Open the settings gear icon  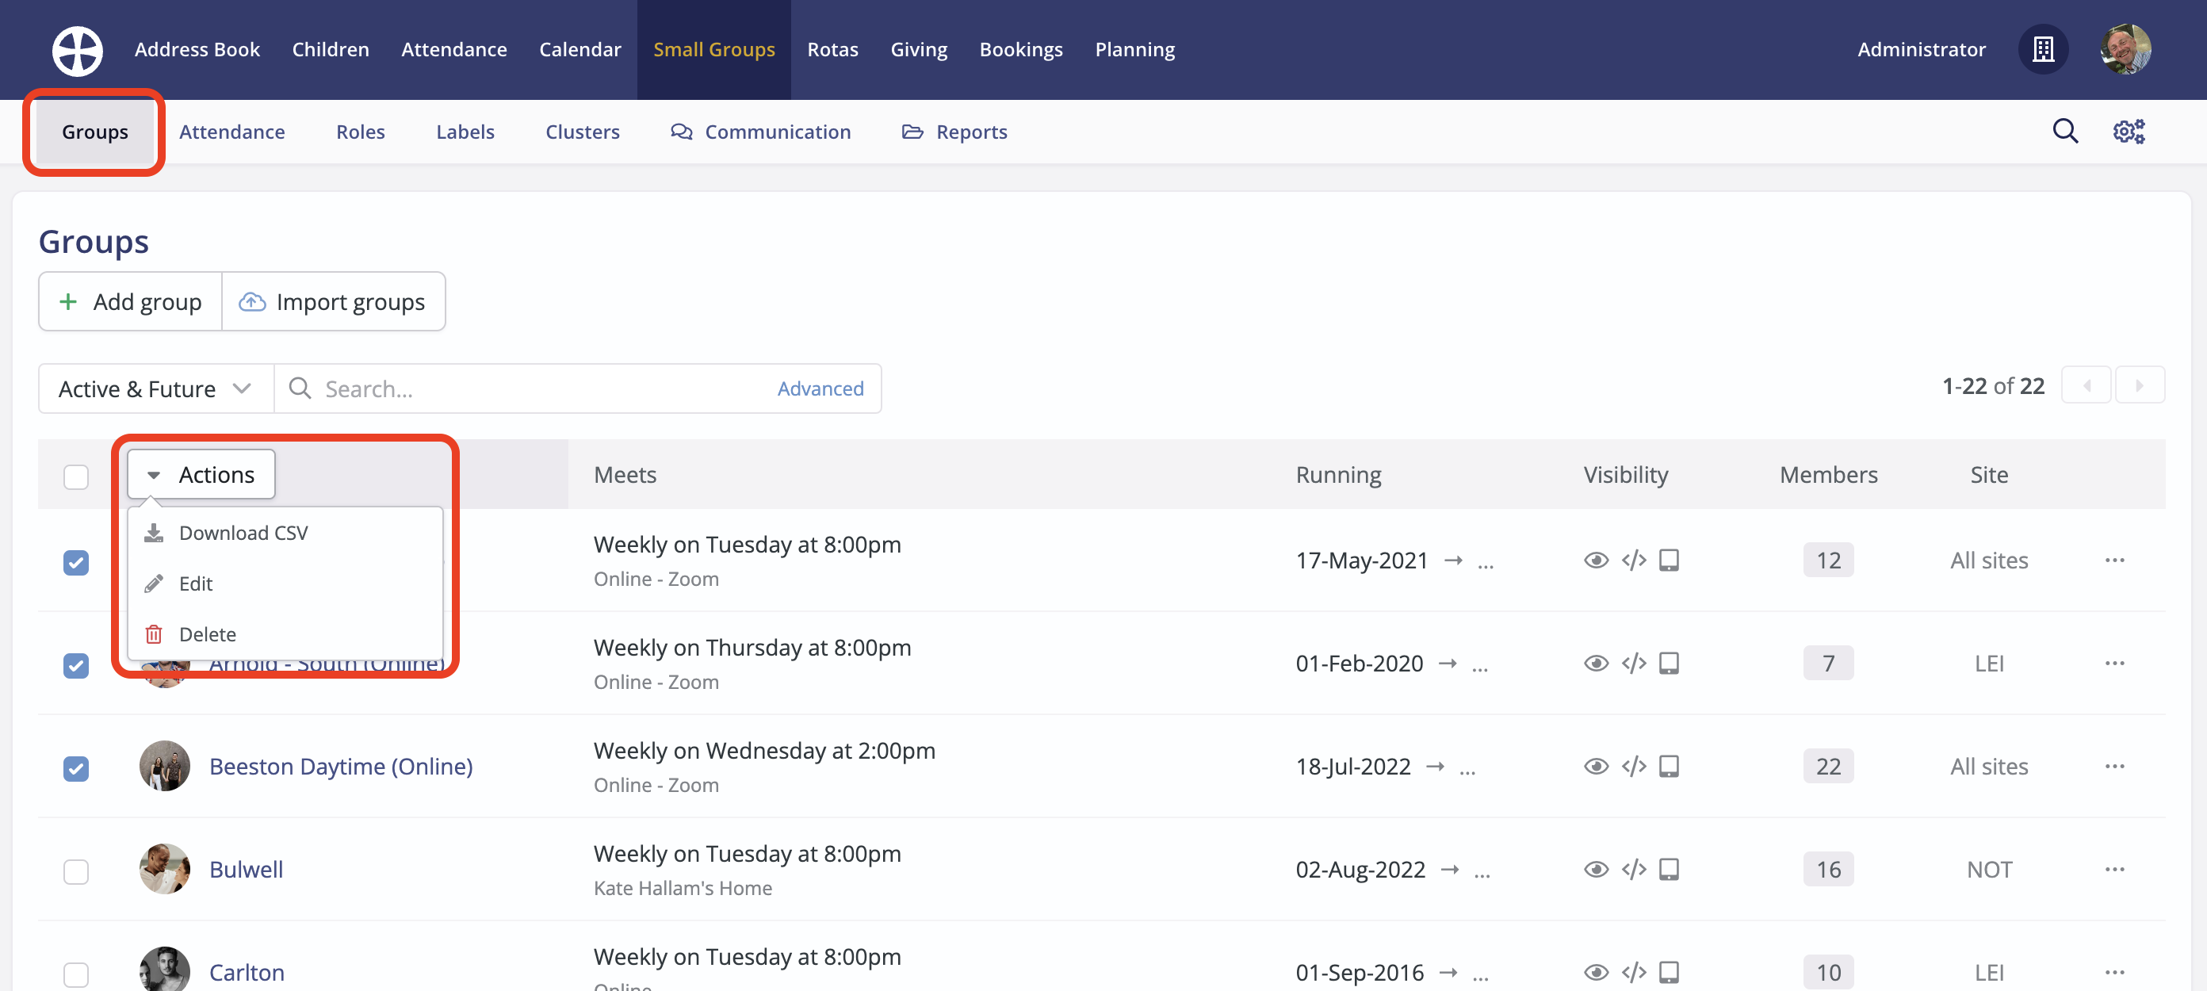pos(2129,131)
